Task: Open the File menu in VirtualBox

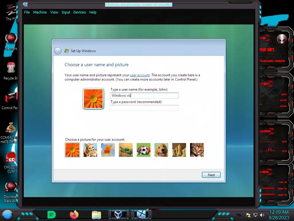Action: [x=27, y=12]
